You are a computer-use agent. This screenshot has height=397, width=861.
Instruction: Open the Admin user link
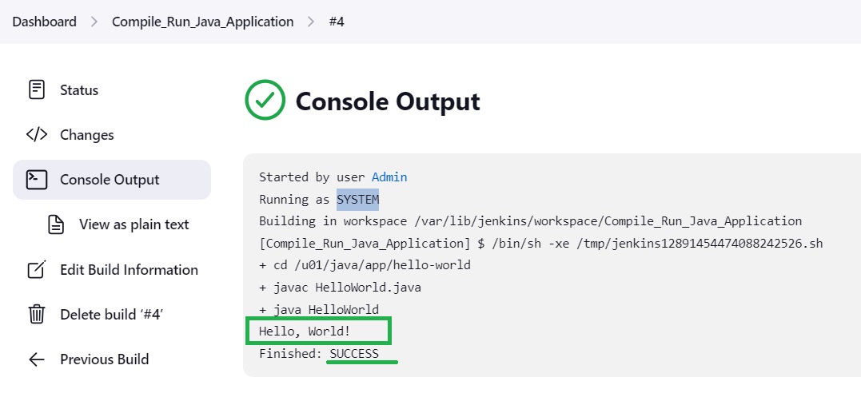pyautogui.click(x=389, y=177)
